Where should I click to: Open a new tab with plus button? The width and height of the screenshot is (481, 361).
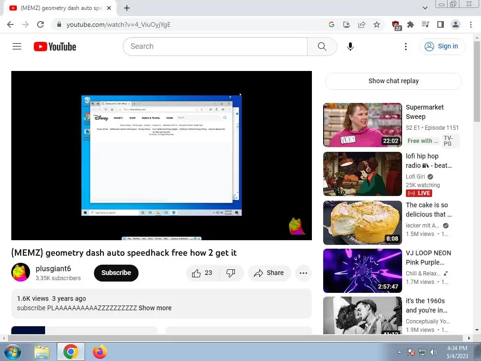(x=127, y=8)
